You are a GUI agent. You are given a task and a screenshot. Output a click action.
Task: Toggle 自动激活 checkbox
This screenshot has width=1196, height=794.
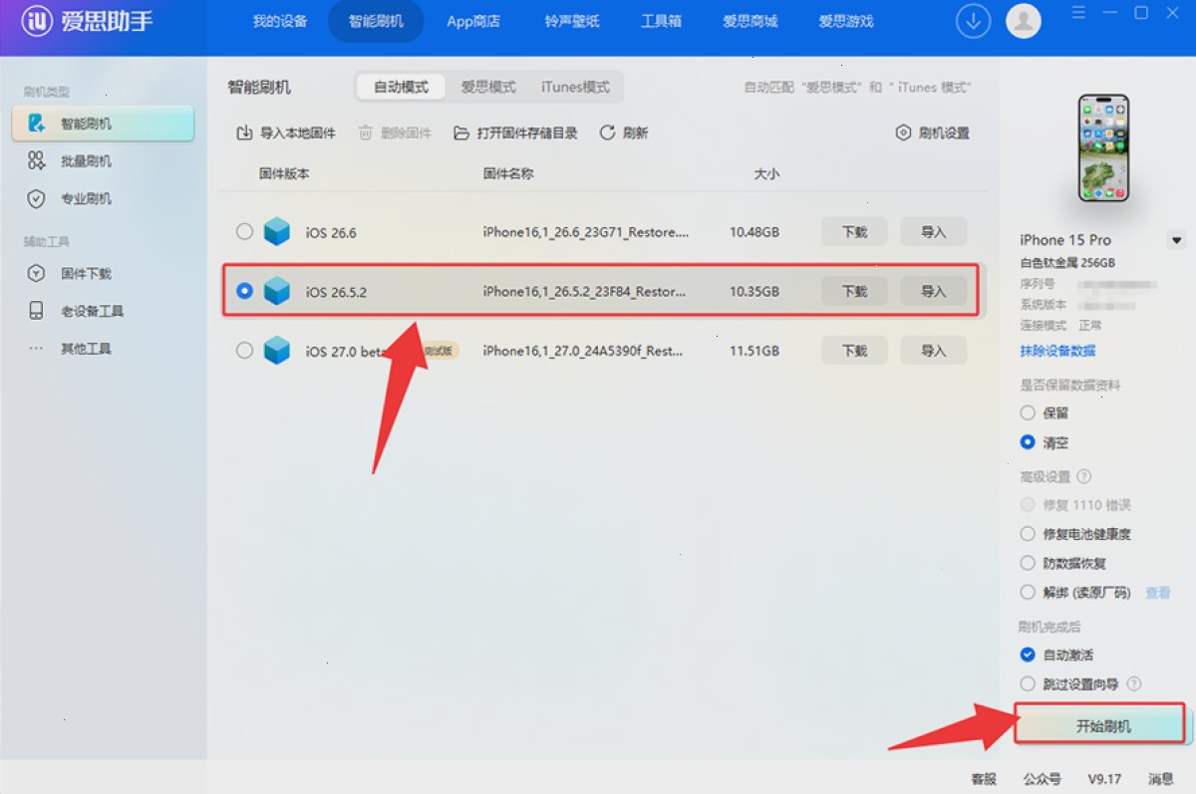[1028, 655]
